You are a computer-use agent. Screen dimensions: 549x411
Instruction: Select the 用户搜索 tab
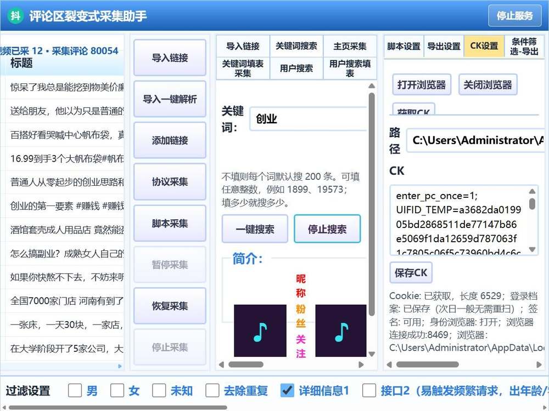pos(296,68)
